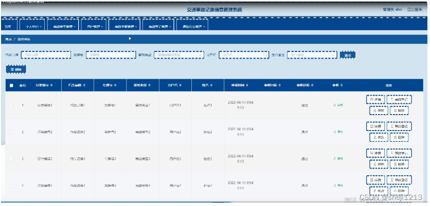Image resolution: width=430 pixels, height=206 pixels.
Task: Sort table by 订单编号 column arrows
Action: 51,85
